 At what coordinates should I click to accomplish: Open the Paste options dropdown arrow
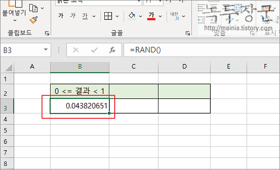(x=15, y=20)
